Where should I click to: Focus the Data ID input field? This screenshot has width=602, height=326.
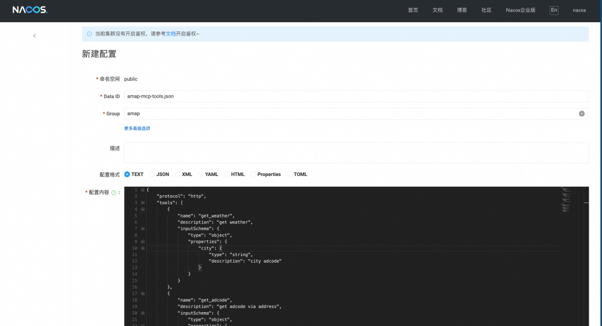[x=356, y=96]
